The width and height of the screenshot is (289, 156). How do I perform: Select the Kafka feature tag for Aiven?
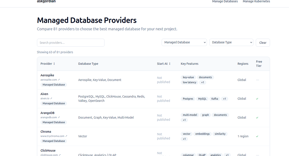pyautogui.click(x=215, y=99)
